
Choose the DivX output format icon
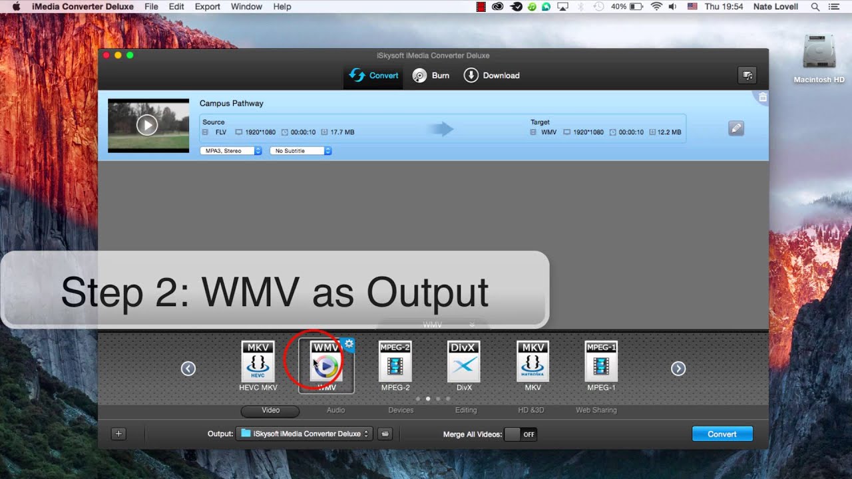click(x=464, y=361)
